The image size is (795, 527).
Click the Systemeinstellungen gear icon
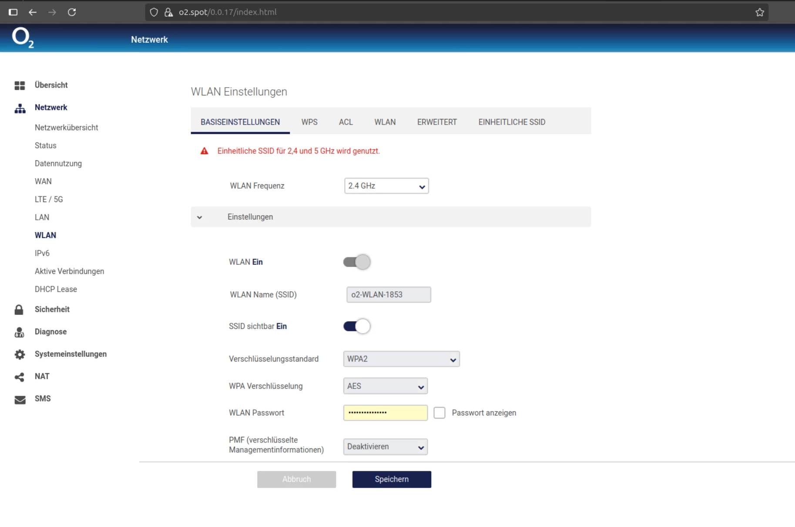click(20, 355)
